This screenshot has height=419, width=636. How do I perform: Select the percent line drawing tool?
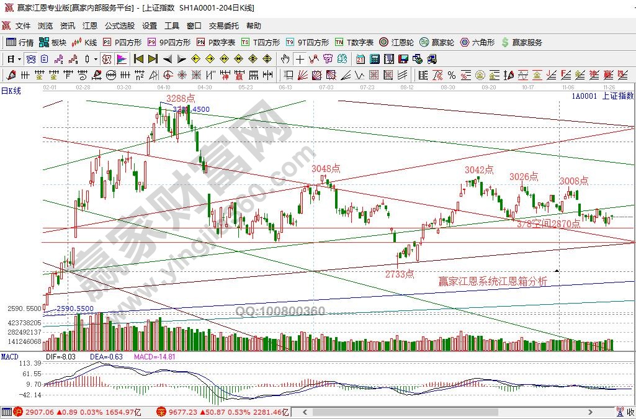click(451, 75)
